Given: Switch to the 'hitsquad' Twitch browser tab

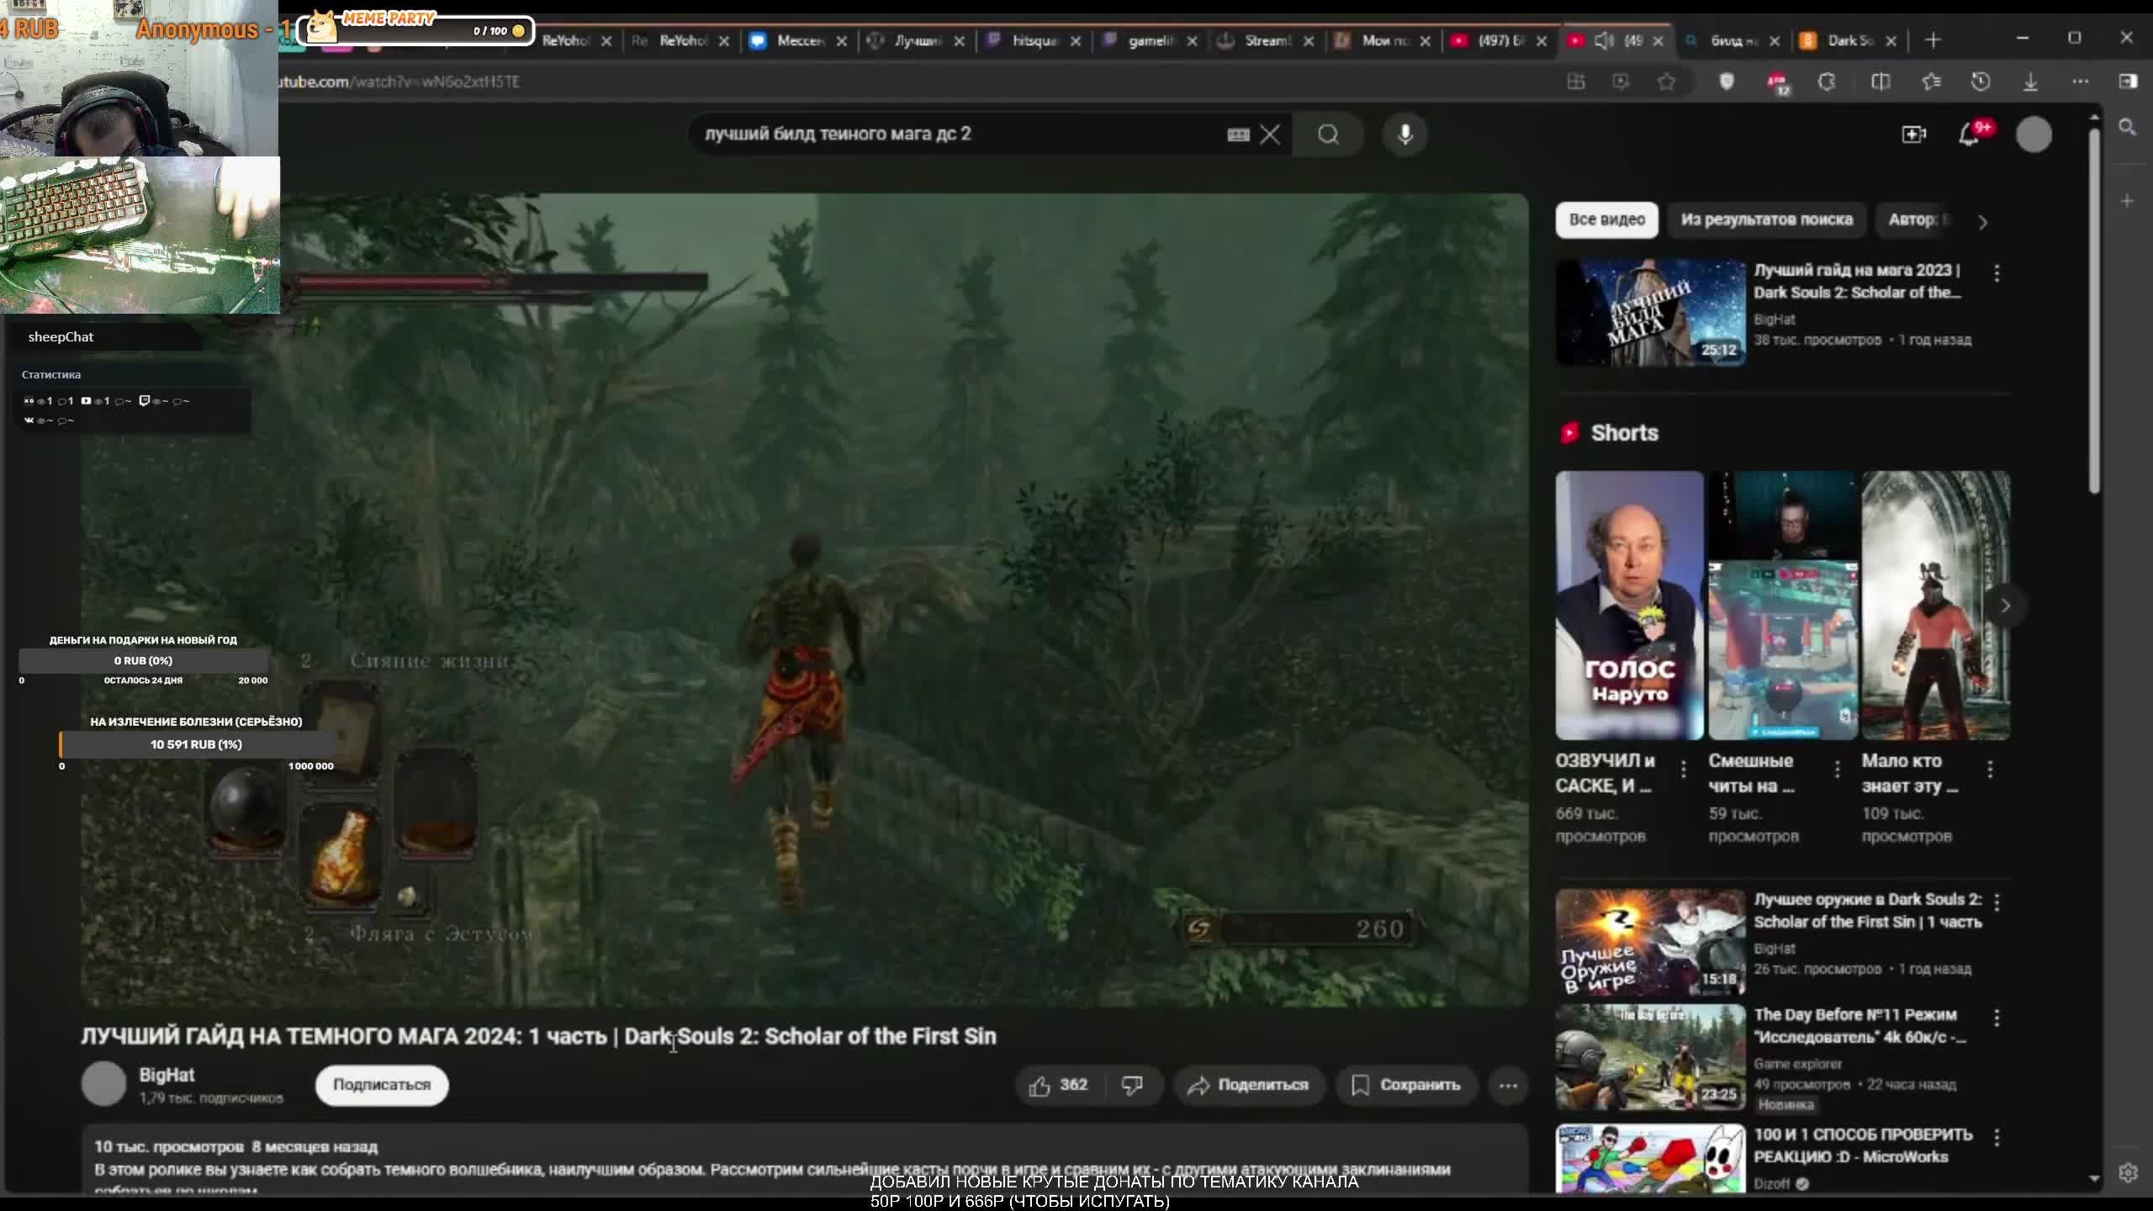Looking at the screenshot, I should tap(1034, 40).
